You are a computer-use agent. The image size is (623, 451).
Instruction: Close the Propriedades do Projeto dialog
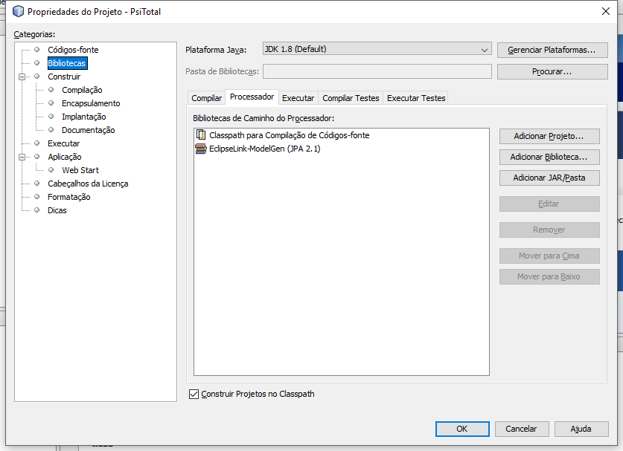point(606,11)
